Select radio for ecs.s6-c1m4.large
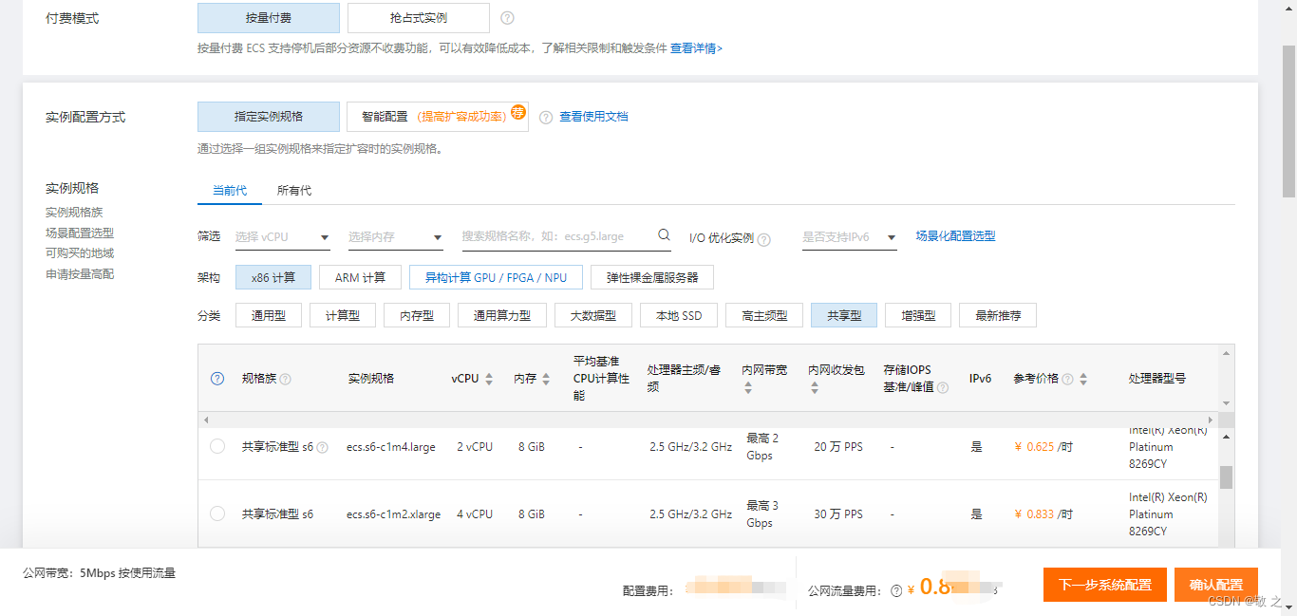This screenshot has height=616, width=1297. (217, 446)
